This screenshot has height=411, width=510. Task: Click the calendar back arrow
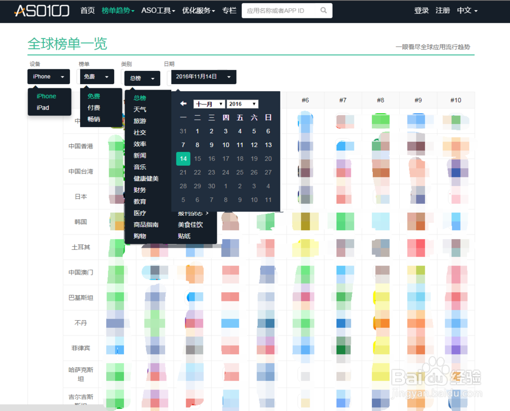184,104
